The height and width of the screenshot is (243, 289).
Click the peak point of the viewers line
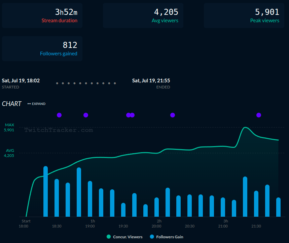245,127
